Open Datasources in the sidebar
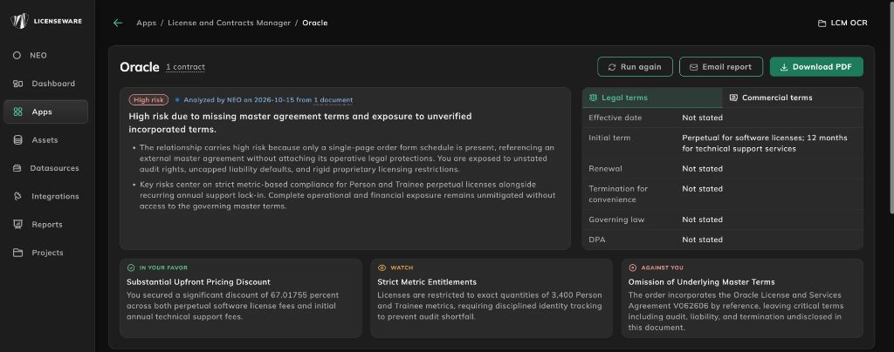 45,168
